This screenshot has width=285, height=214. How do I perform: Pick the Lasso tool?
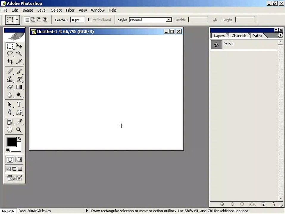pos(10,53)
